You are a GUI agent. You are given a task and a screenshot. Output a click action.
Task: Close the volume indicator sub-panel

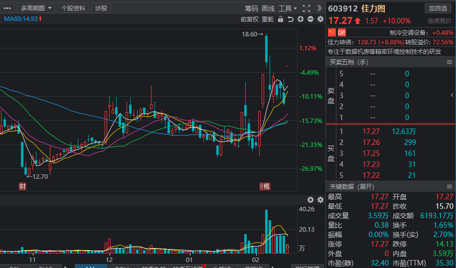coord(310,200)
